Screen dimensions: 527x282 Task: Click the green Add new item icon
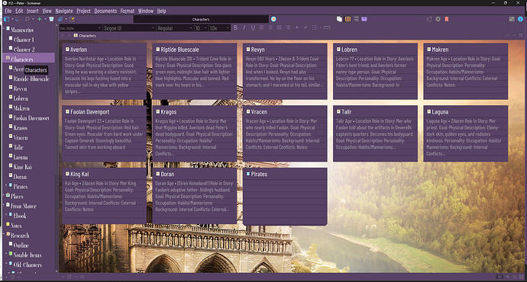click(39, 20)
